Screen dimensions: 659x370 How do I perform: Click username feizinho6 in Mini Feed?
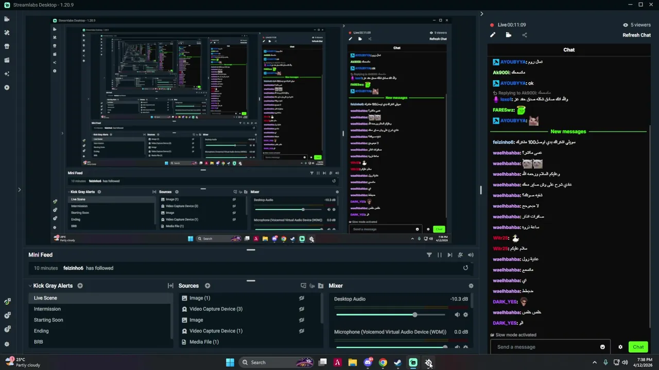point(73,268)
